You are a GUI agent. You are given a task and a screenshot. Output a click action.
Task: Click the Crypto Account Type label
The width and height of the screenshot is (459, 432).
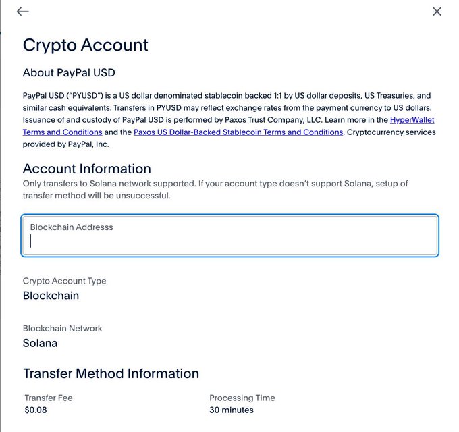[65, 281]
